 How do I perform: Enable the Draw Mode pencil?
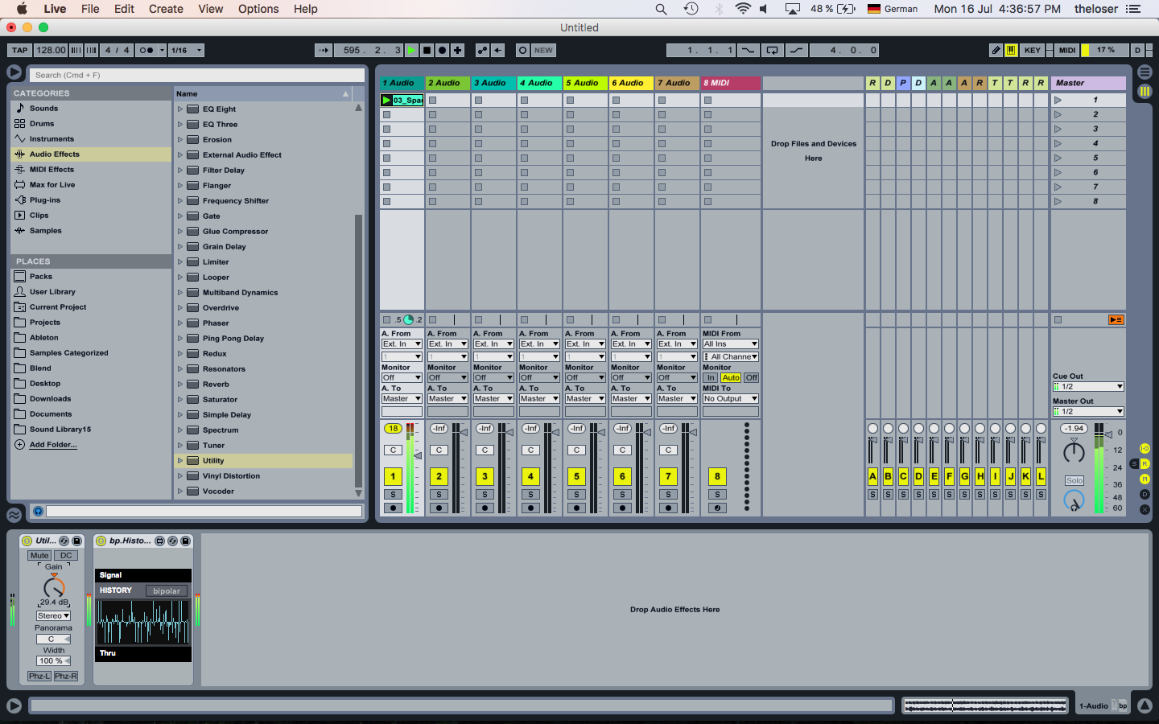[x=996, y=50]
